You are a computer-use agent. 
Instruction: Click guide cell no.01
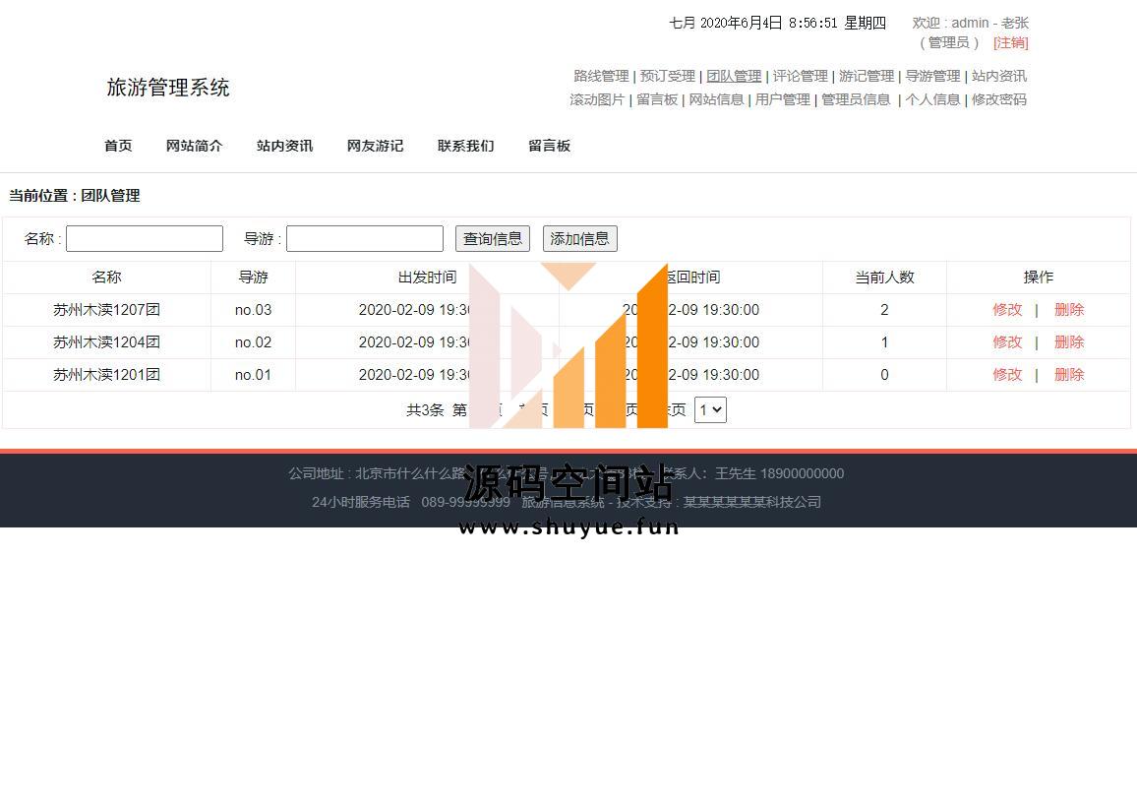click(253, 375)
